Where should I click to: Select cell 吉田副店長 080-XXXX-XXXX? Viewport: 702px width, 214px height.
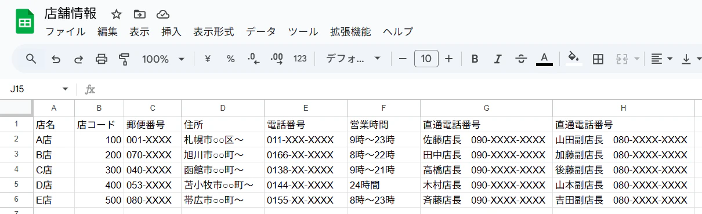(624, 200)
